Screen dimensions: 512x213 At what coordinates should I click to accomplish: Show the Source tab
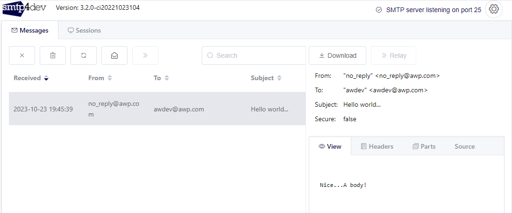point(464,146)
